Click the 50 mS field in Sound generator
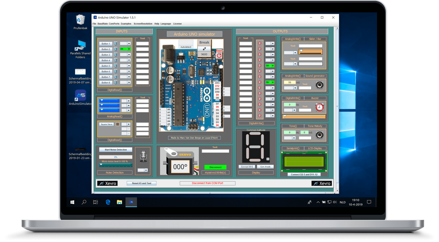This screenshot has height=242, width=439. coord(289,82)
